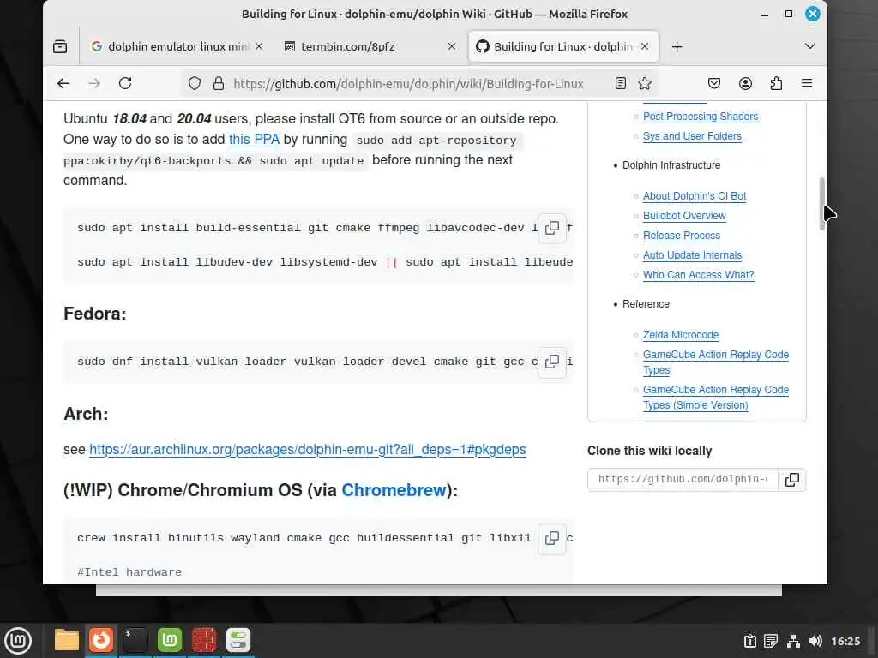Open the settings toggles app in taskbar
Screen dimensions: 878x658
tap(238, 640)
